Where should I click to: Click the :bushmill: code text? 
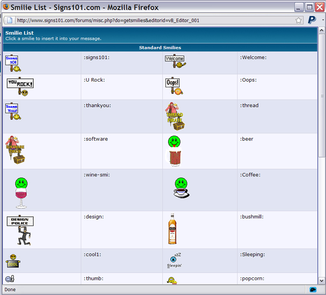252,217
